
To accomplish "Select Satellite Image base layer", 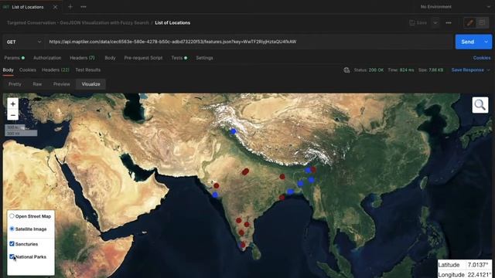I will point(12,229).
